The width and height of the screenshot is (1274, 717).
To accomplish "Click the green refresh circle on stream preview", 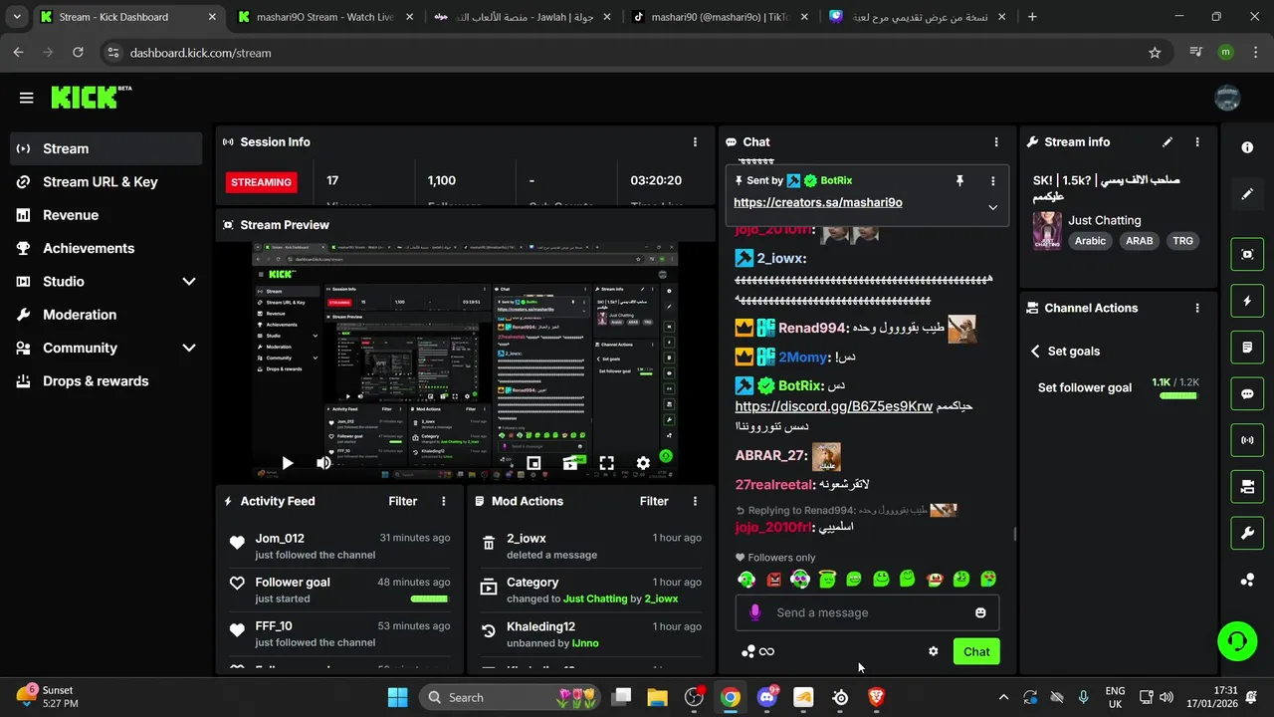I will (666, 457).
